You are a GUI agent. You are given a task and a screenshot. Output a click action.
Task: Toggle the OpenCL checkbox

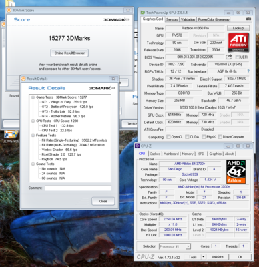point(168,137)
